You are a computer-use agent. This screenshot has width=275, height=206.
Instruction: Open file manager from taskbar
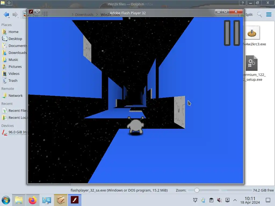pyautogui.click(x=19, y=200)
